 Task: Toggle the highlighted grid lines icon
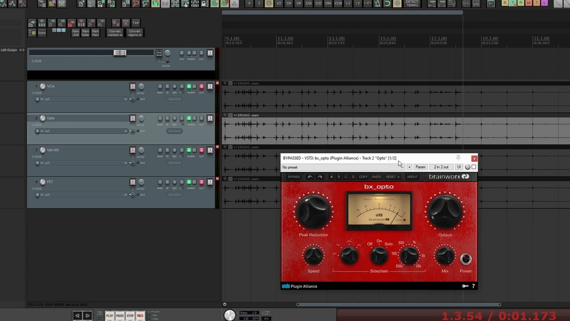click(x=397, y=4)
